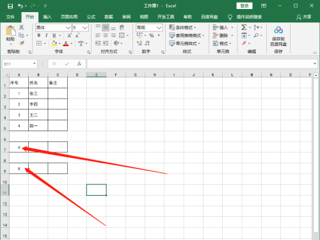This screenshot has width=320, height=240.
Task: Click the text orientation icon
Action: tap(116, 44)
